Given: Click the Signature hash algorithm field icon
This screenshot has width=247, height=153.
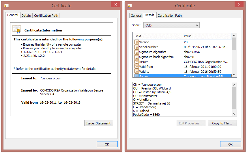Looking at the screenshot, I should pyautogui.click(x=136, y=57).
